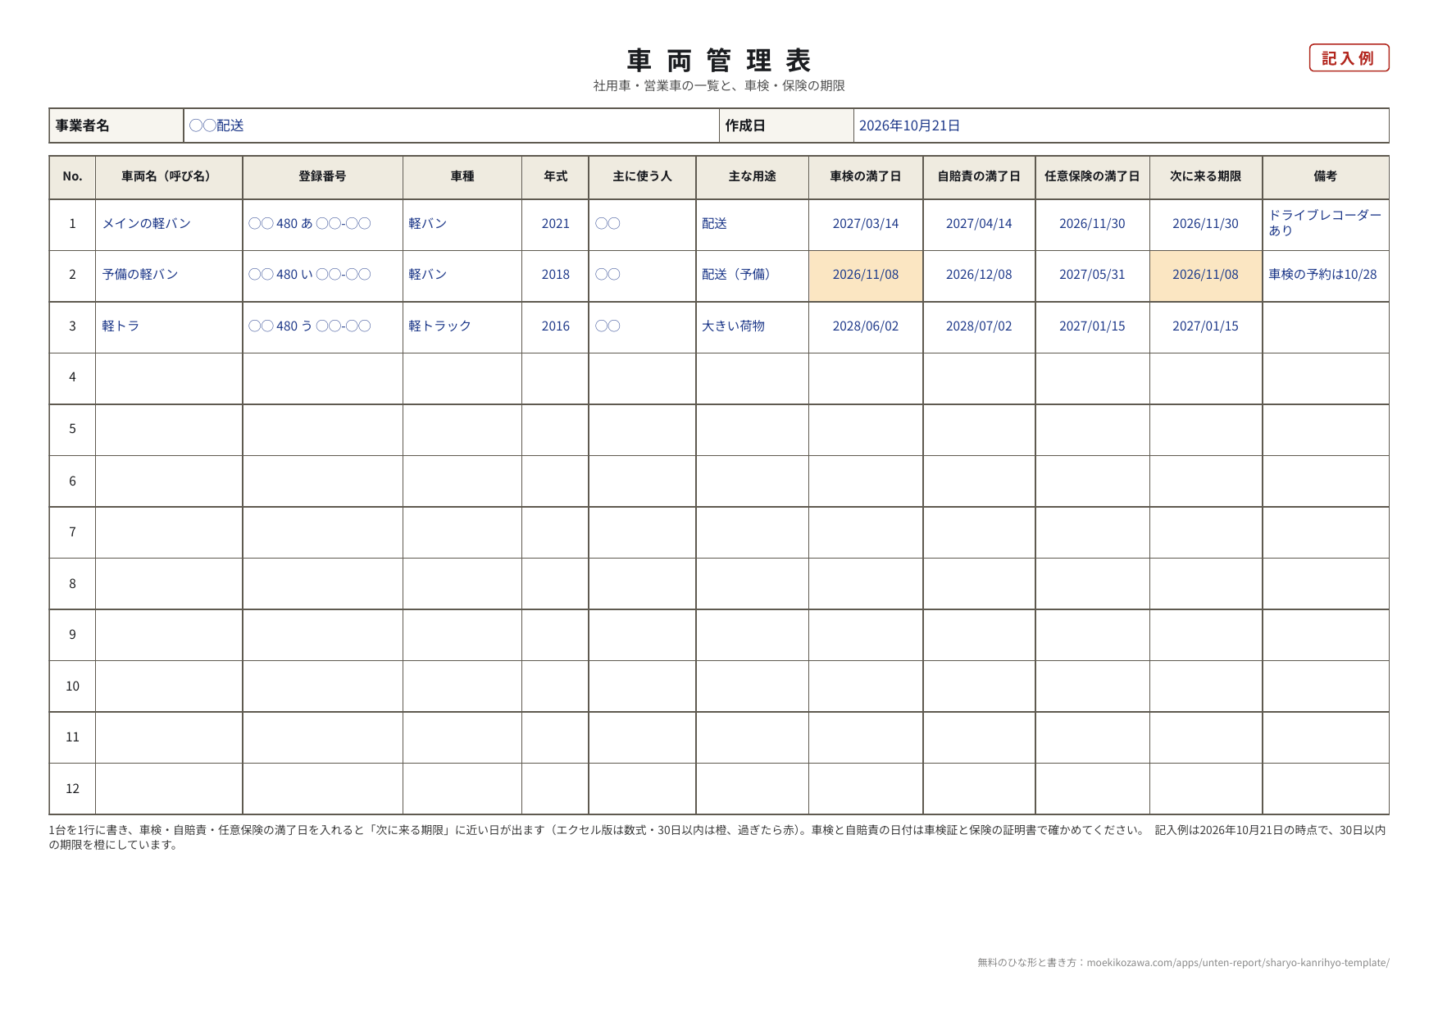Click the 車両管理表 title

point(719,61)
